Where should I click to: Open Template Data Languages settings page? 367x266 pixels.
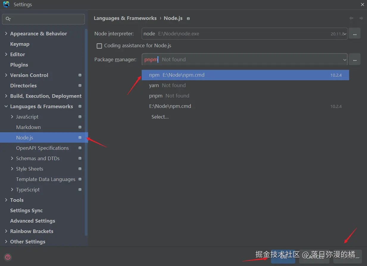(x=46, y=179)
